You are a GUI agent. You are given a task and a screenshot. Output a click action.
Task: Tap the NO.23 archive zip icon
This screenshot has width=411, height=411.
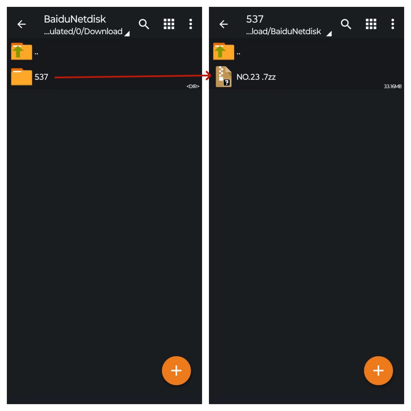point(224,77)
